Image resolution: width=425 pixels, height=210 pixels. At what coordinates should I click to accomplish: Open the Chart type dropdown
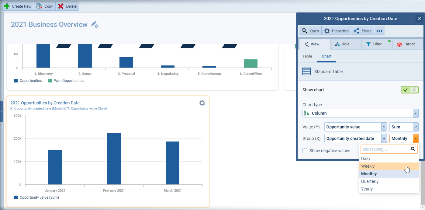point(415,113)
